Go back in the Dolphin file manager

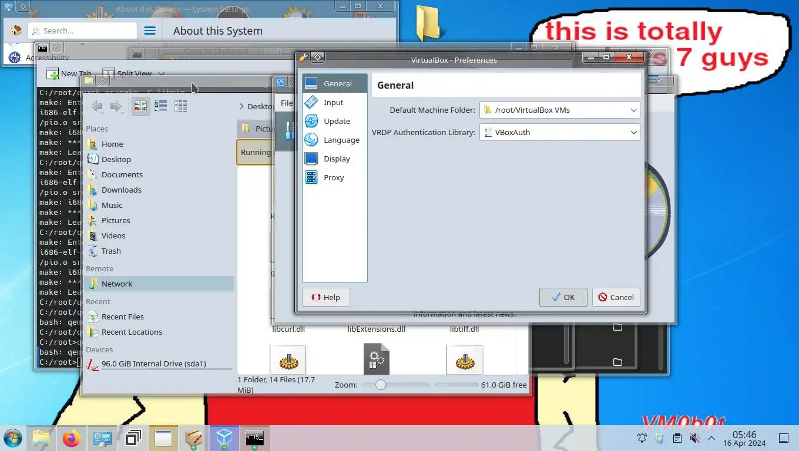[x=98, y=106]
